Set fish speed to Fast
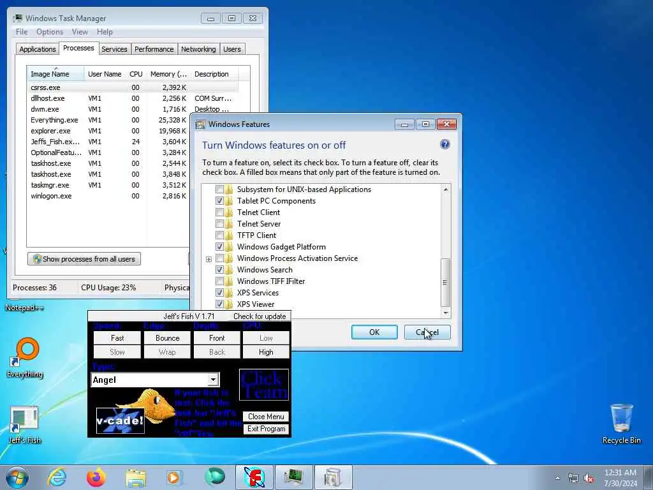The height and width of the screenshot is (490, 653). point(117,338)
